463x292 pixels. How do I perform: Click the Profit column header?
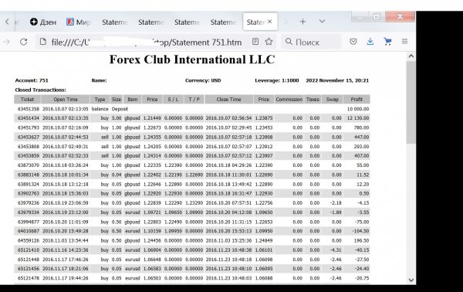coord(357,100)
